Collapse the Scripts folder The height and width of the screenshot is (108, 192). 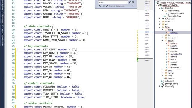[160, 27]
